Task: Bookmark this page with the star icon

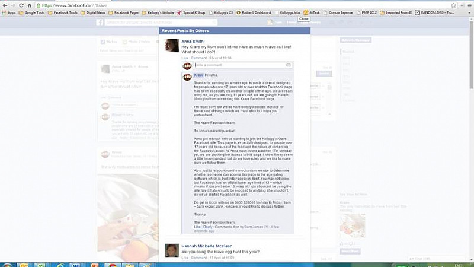Action: click(x=453, y=5)
